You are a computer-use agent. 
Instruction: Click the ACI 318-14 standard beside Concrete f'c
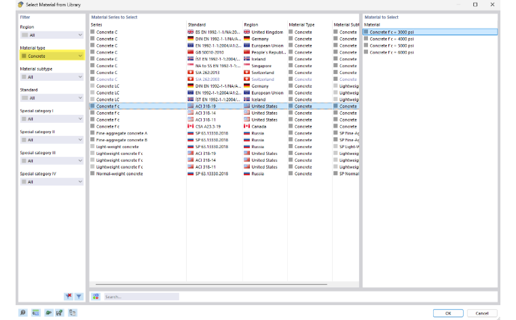coord(205,113)
